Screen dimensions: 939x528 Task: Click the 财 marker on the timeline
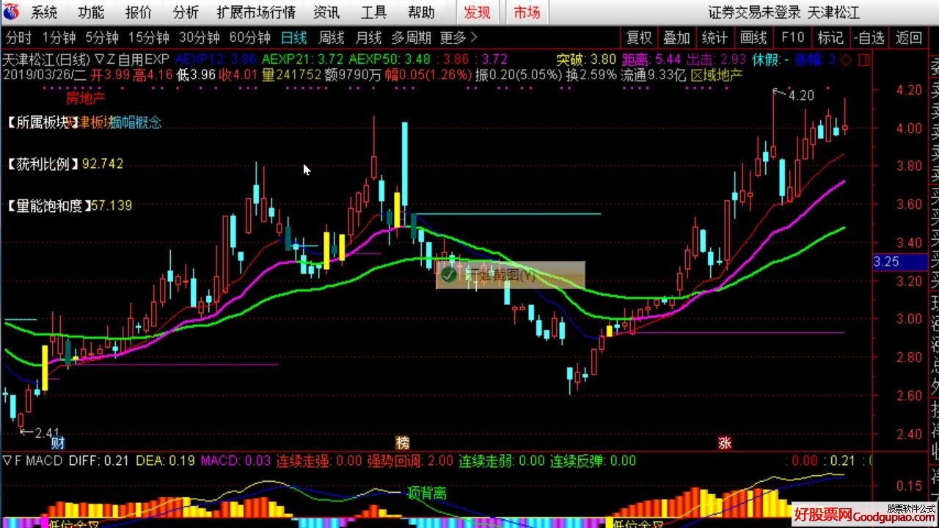click(x=58, y=443)
